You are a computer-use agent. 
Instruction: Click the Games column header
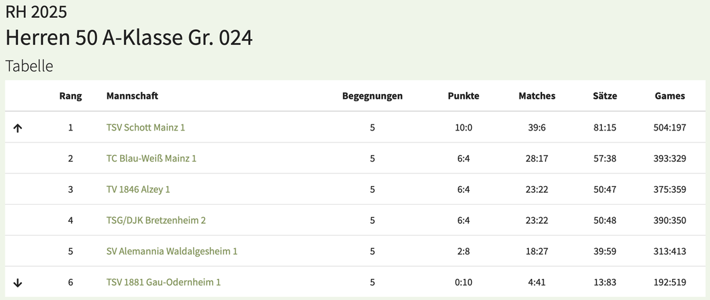(670, 96)
